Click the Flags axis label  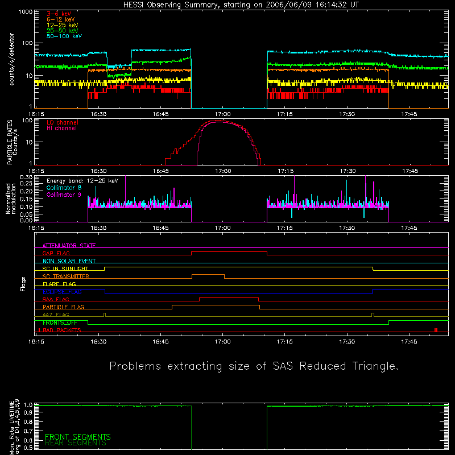[23, 284]
